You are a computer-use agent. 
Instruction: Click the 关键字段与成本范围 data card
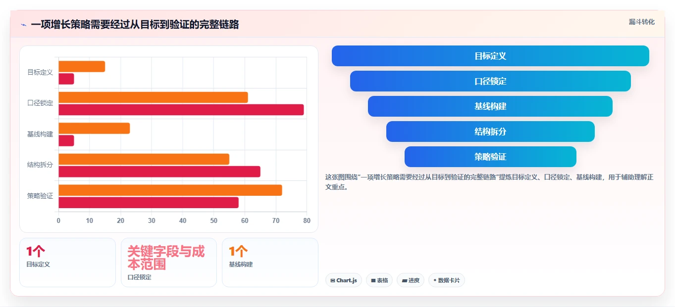tap(169, 263)
